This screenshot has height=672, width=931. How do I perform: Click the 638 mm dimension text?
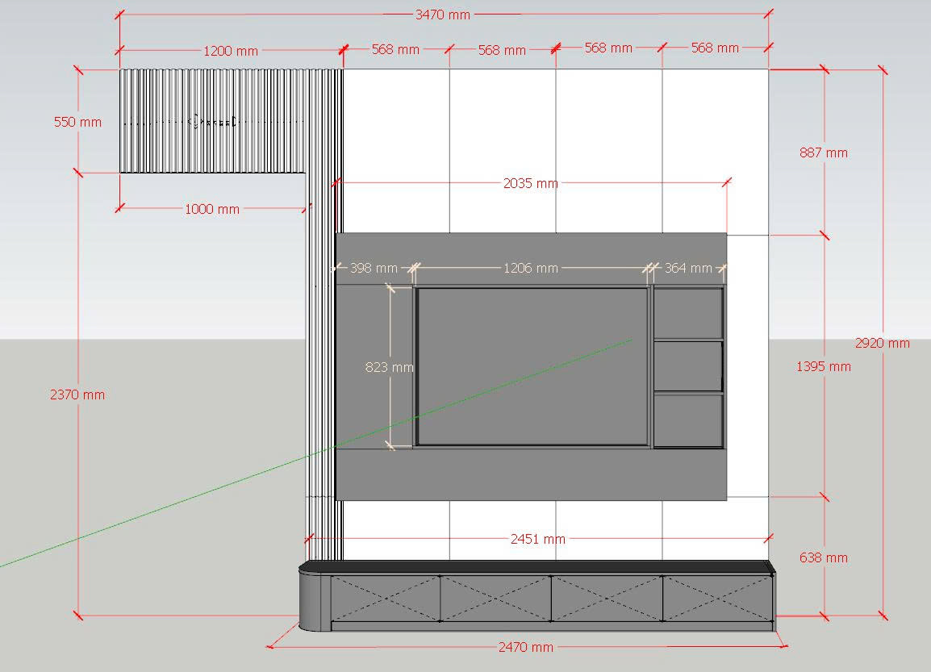823,557
